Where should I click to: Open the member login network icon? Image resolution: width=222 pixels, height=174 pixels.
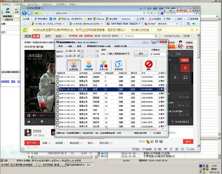pyautogui.click(x=104, y=65)
